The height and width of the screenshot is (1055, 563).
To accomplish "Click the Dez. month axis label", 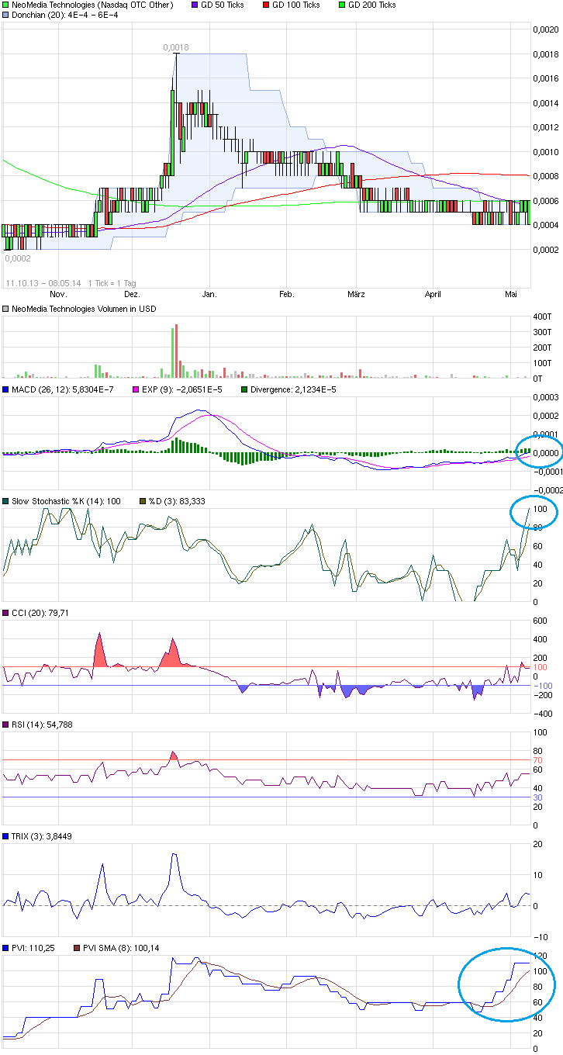I will 132,294.
